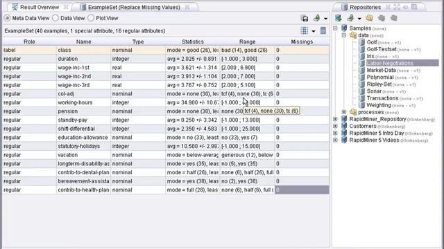Click the 'education-allowance' attribute name cell

tap(83, 138)
